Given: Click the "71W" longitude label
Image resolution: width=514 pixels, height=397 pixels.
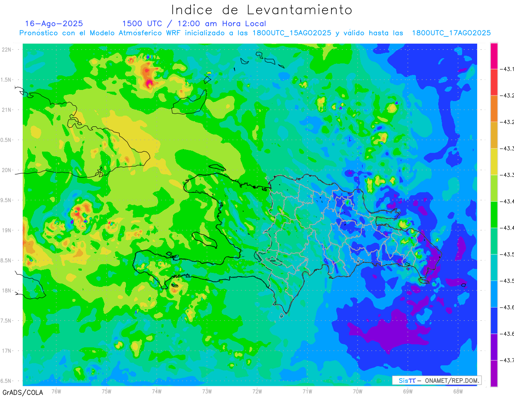Looking at the screenshot, I should [x=307, y=391].
